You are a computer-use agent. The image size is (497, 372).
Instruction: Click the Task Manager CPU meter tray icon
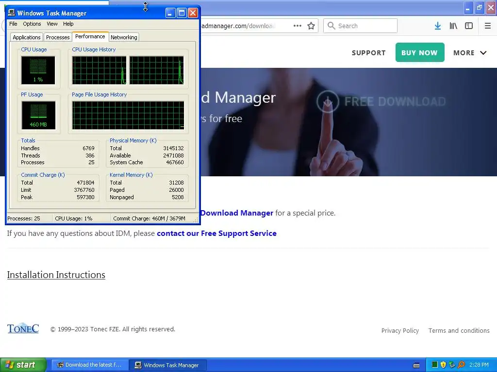(x=435, y=365)
